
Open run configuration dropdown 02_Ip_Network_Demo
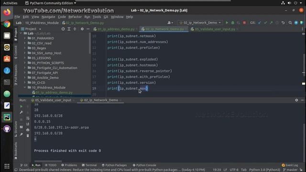[x=200, y=23]
